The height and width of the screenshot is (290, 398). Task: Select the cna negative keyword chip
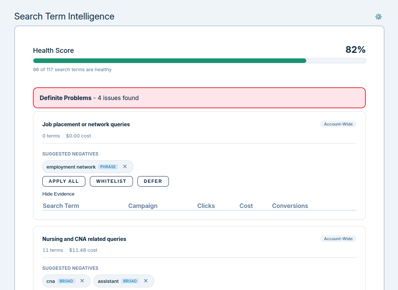pyautogui.click(x=66, y=281)
